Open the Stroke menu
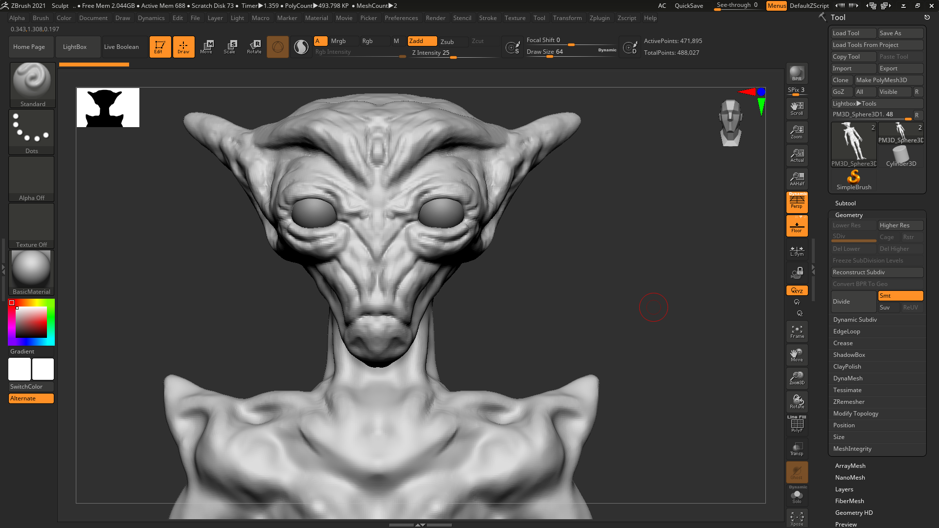The height and width of the screenshot is (528, 939). tap(488, 18)
